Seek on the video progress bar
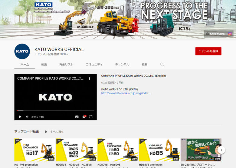 [x=55, y=111]
